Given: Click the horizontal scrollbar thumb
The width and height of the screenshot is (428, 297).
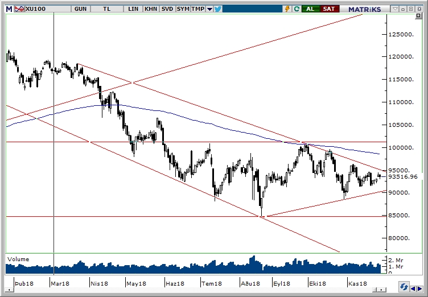Looking at the screenshot, I should [374, 290].
